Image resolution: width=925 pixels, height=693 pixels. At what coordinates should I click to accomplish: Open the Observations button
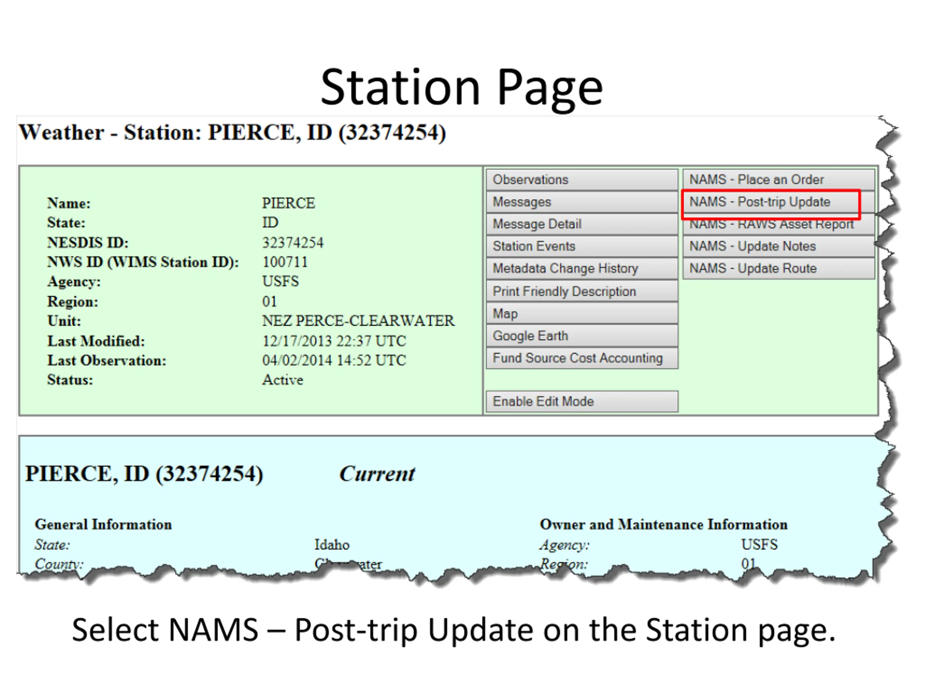582,180
